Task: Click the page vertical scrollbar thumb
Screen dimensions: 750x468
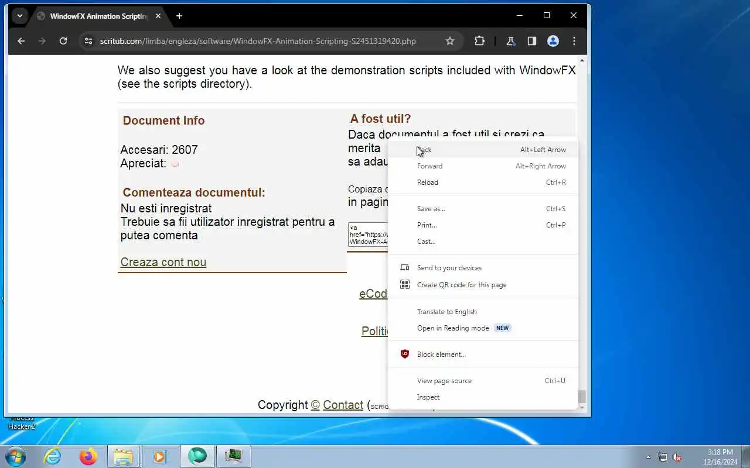Action: pyautogui.click(x=582, y=397)
